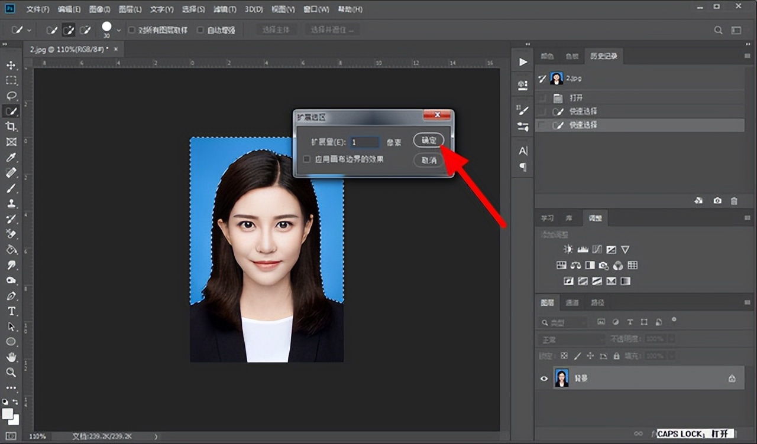Image resolution: width=757 pixels, height=444 pixels.
Task: Enable the 应用画布边界的效果 checkbox in the dialog
Action: (306, 159)
